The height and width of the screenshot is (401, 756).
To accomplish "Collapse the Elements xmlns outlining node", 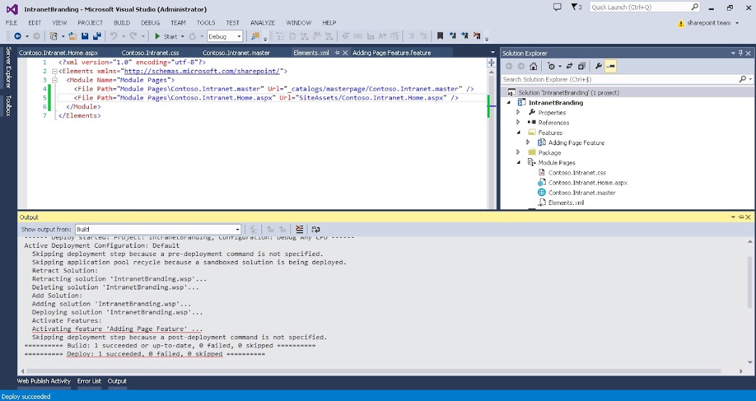I will [x=54, y=71].
